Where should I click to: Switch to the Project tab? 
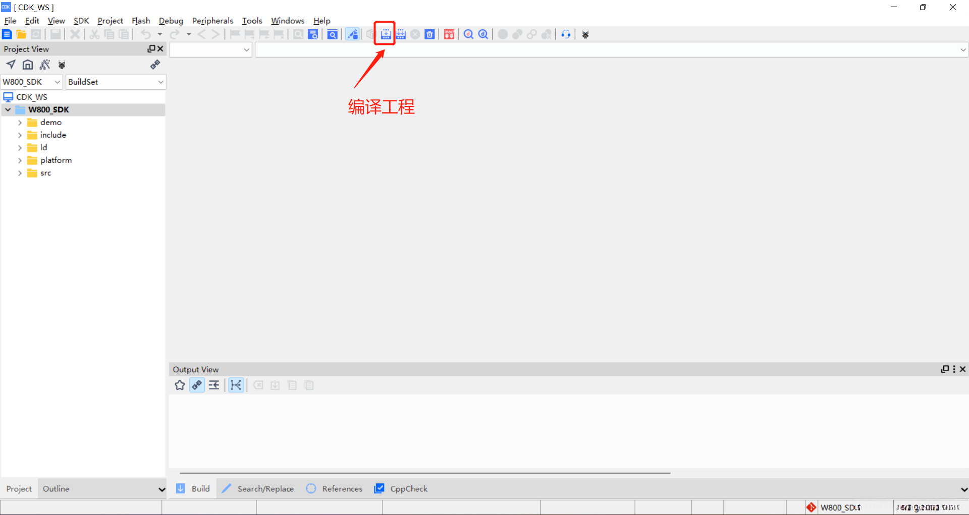pyautogui.click(x=19, y=489)
